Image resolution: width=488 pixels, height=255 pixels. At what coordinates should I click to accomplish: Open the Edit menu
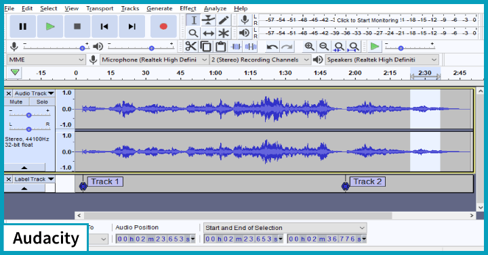pyautogui.click(x=27, y=8)
